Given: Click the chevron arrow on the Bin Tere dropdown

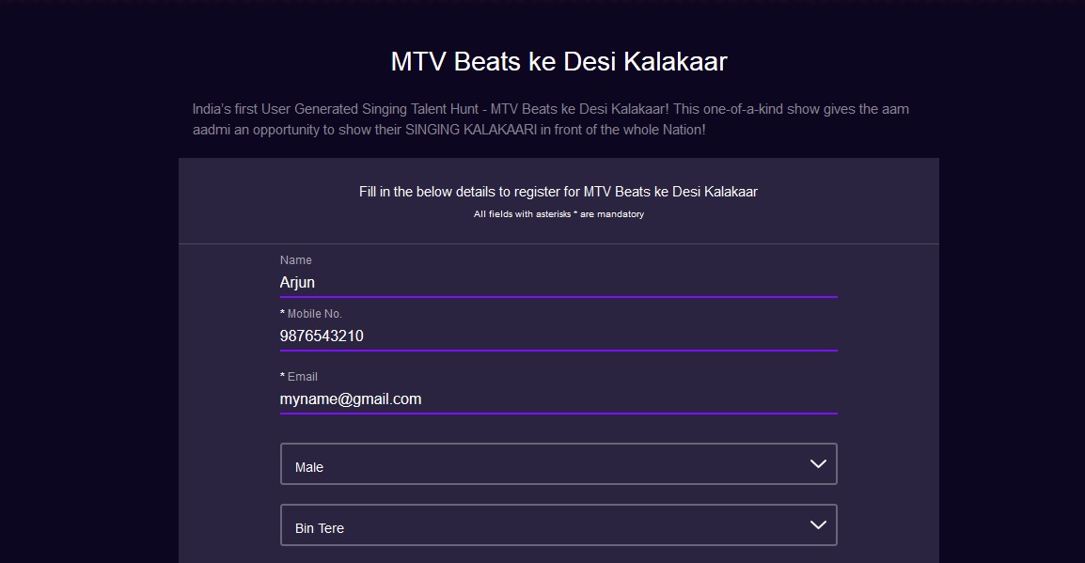Looking at the screenshot, I should click(817, 525).
